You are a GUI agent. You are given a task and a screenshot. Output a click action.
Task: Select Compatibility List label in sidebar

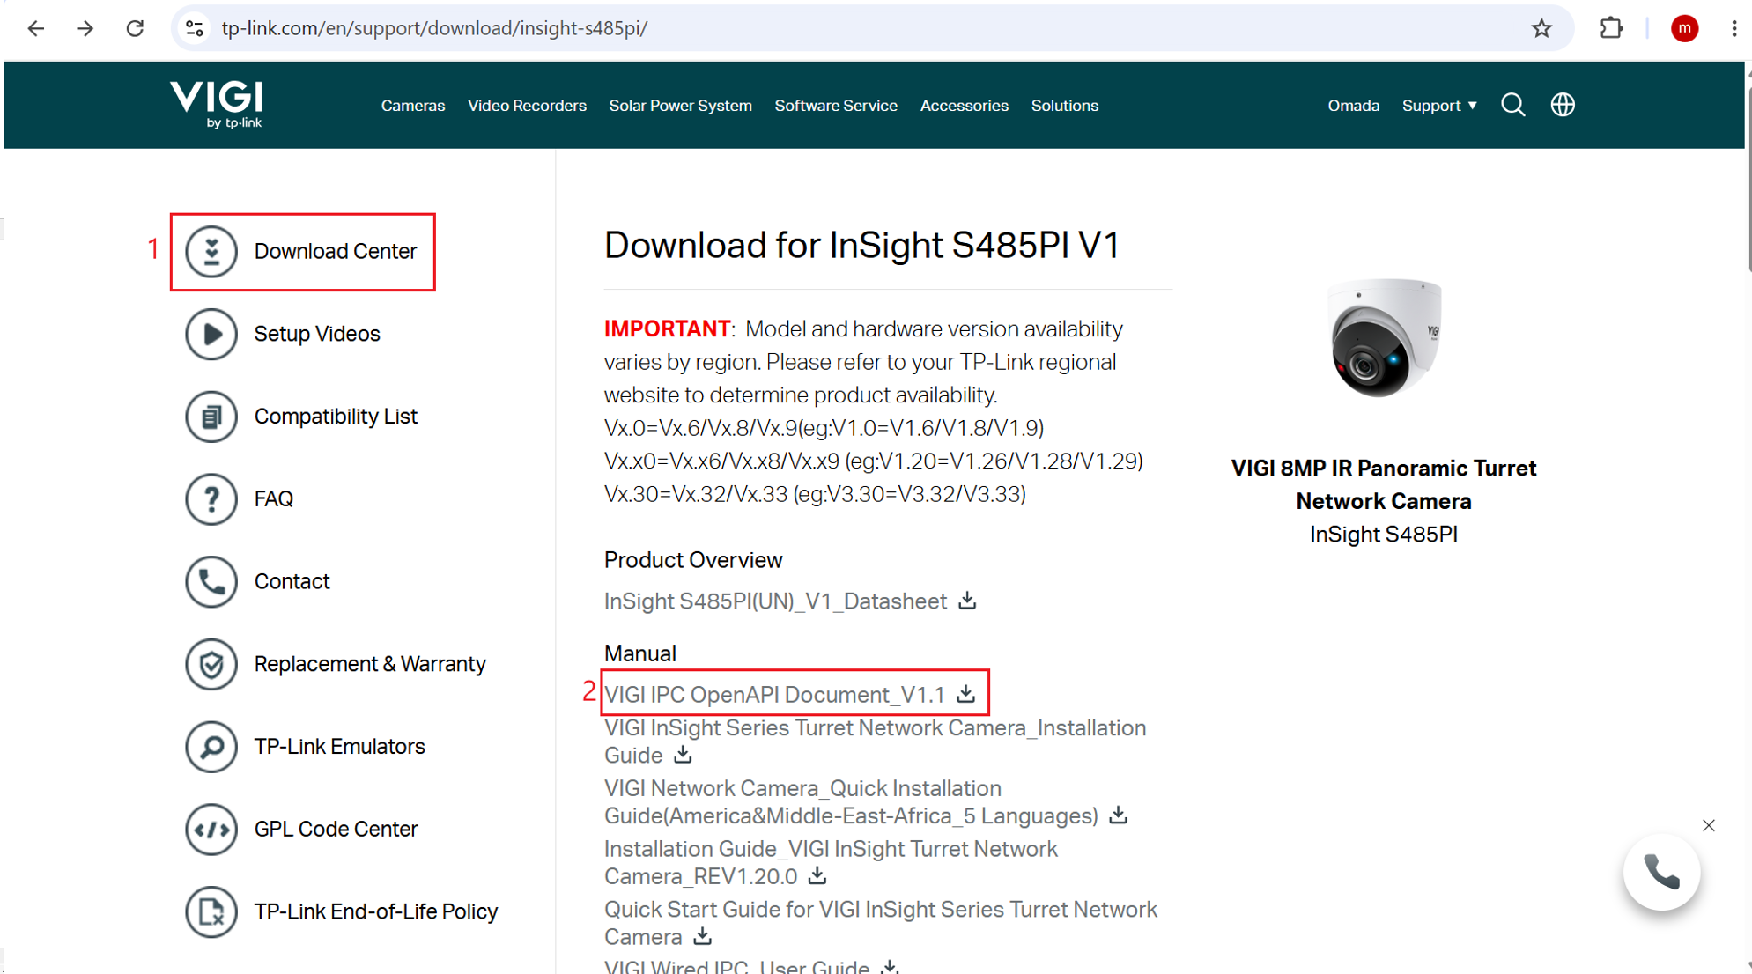coord(336,417)
